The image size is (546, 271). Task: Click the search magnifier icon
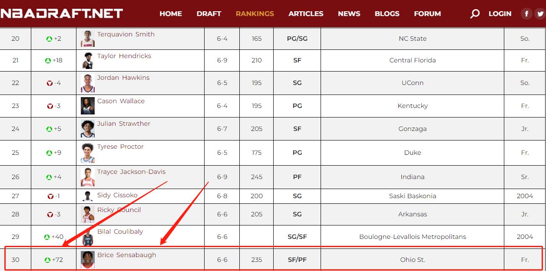point(475,14)
